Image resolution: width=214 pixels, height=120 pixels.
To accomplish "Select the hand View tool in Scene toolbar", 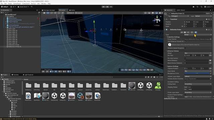I will point(44,13).
